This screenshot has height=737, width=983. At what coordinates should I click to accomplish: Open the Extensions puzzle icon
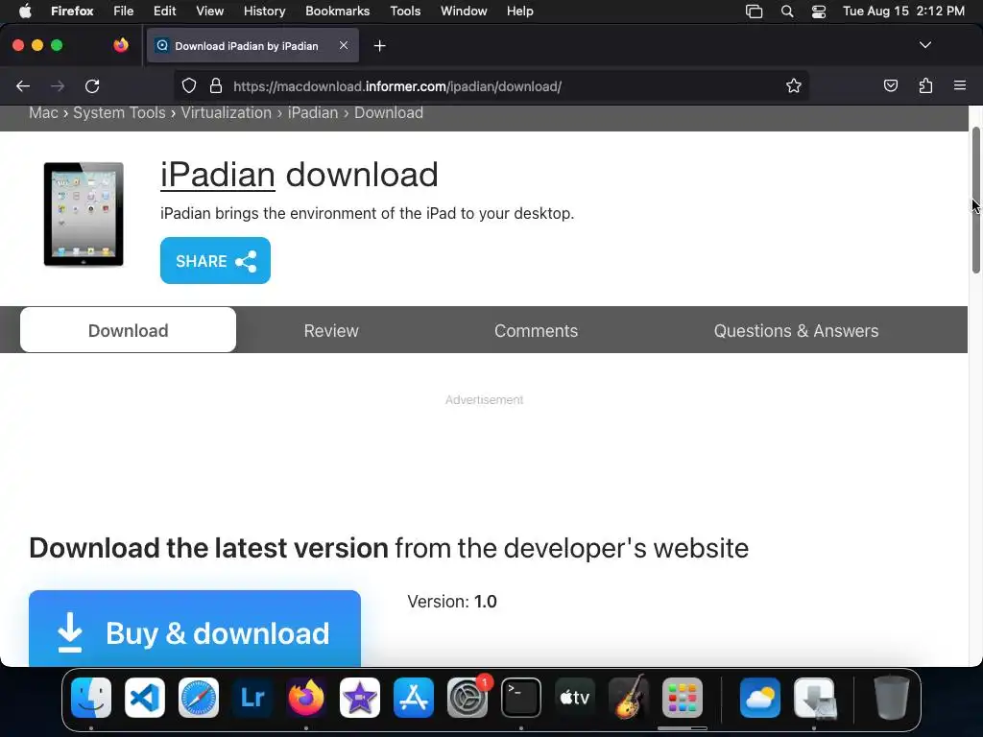[925, 85]
